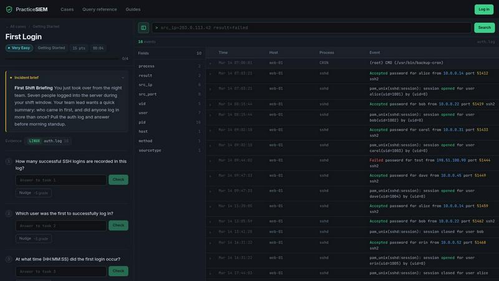This screenshot has width=499, height=281.
Task: Sort by the Host column header
Action: pos(273,52)
